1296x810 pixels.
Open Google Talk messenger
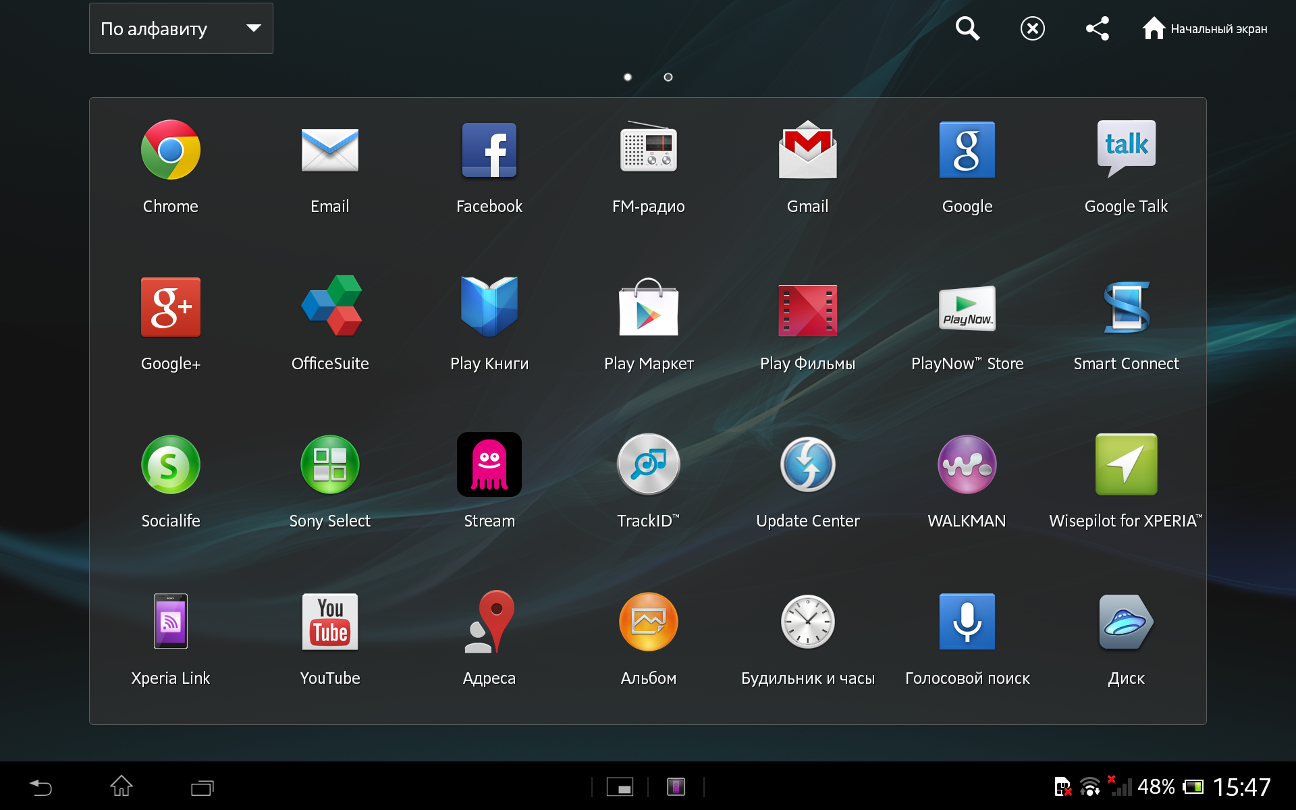click(x=1127, y=148)
